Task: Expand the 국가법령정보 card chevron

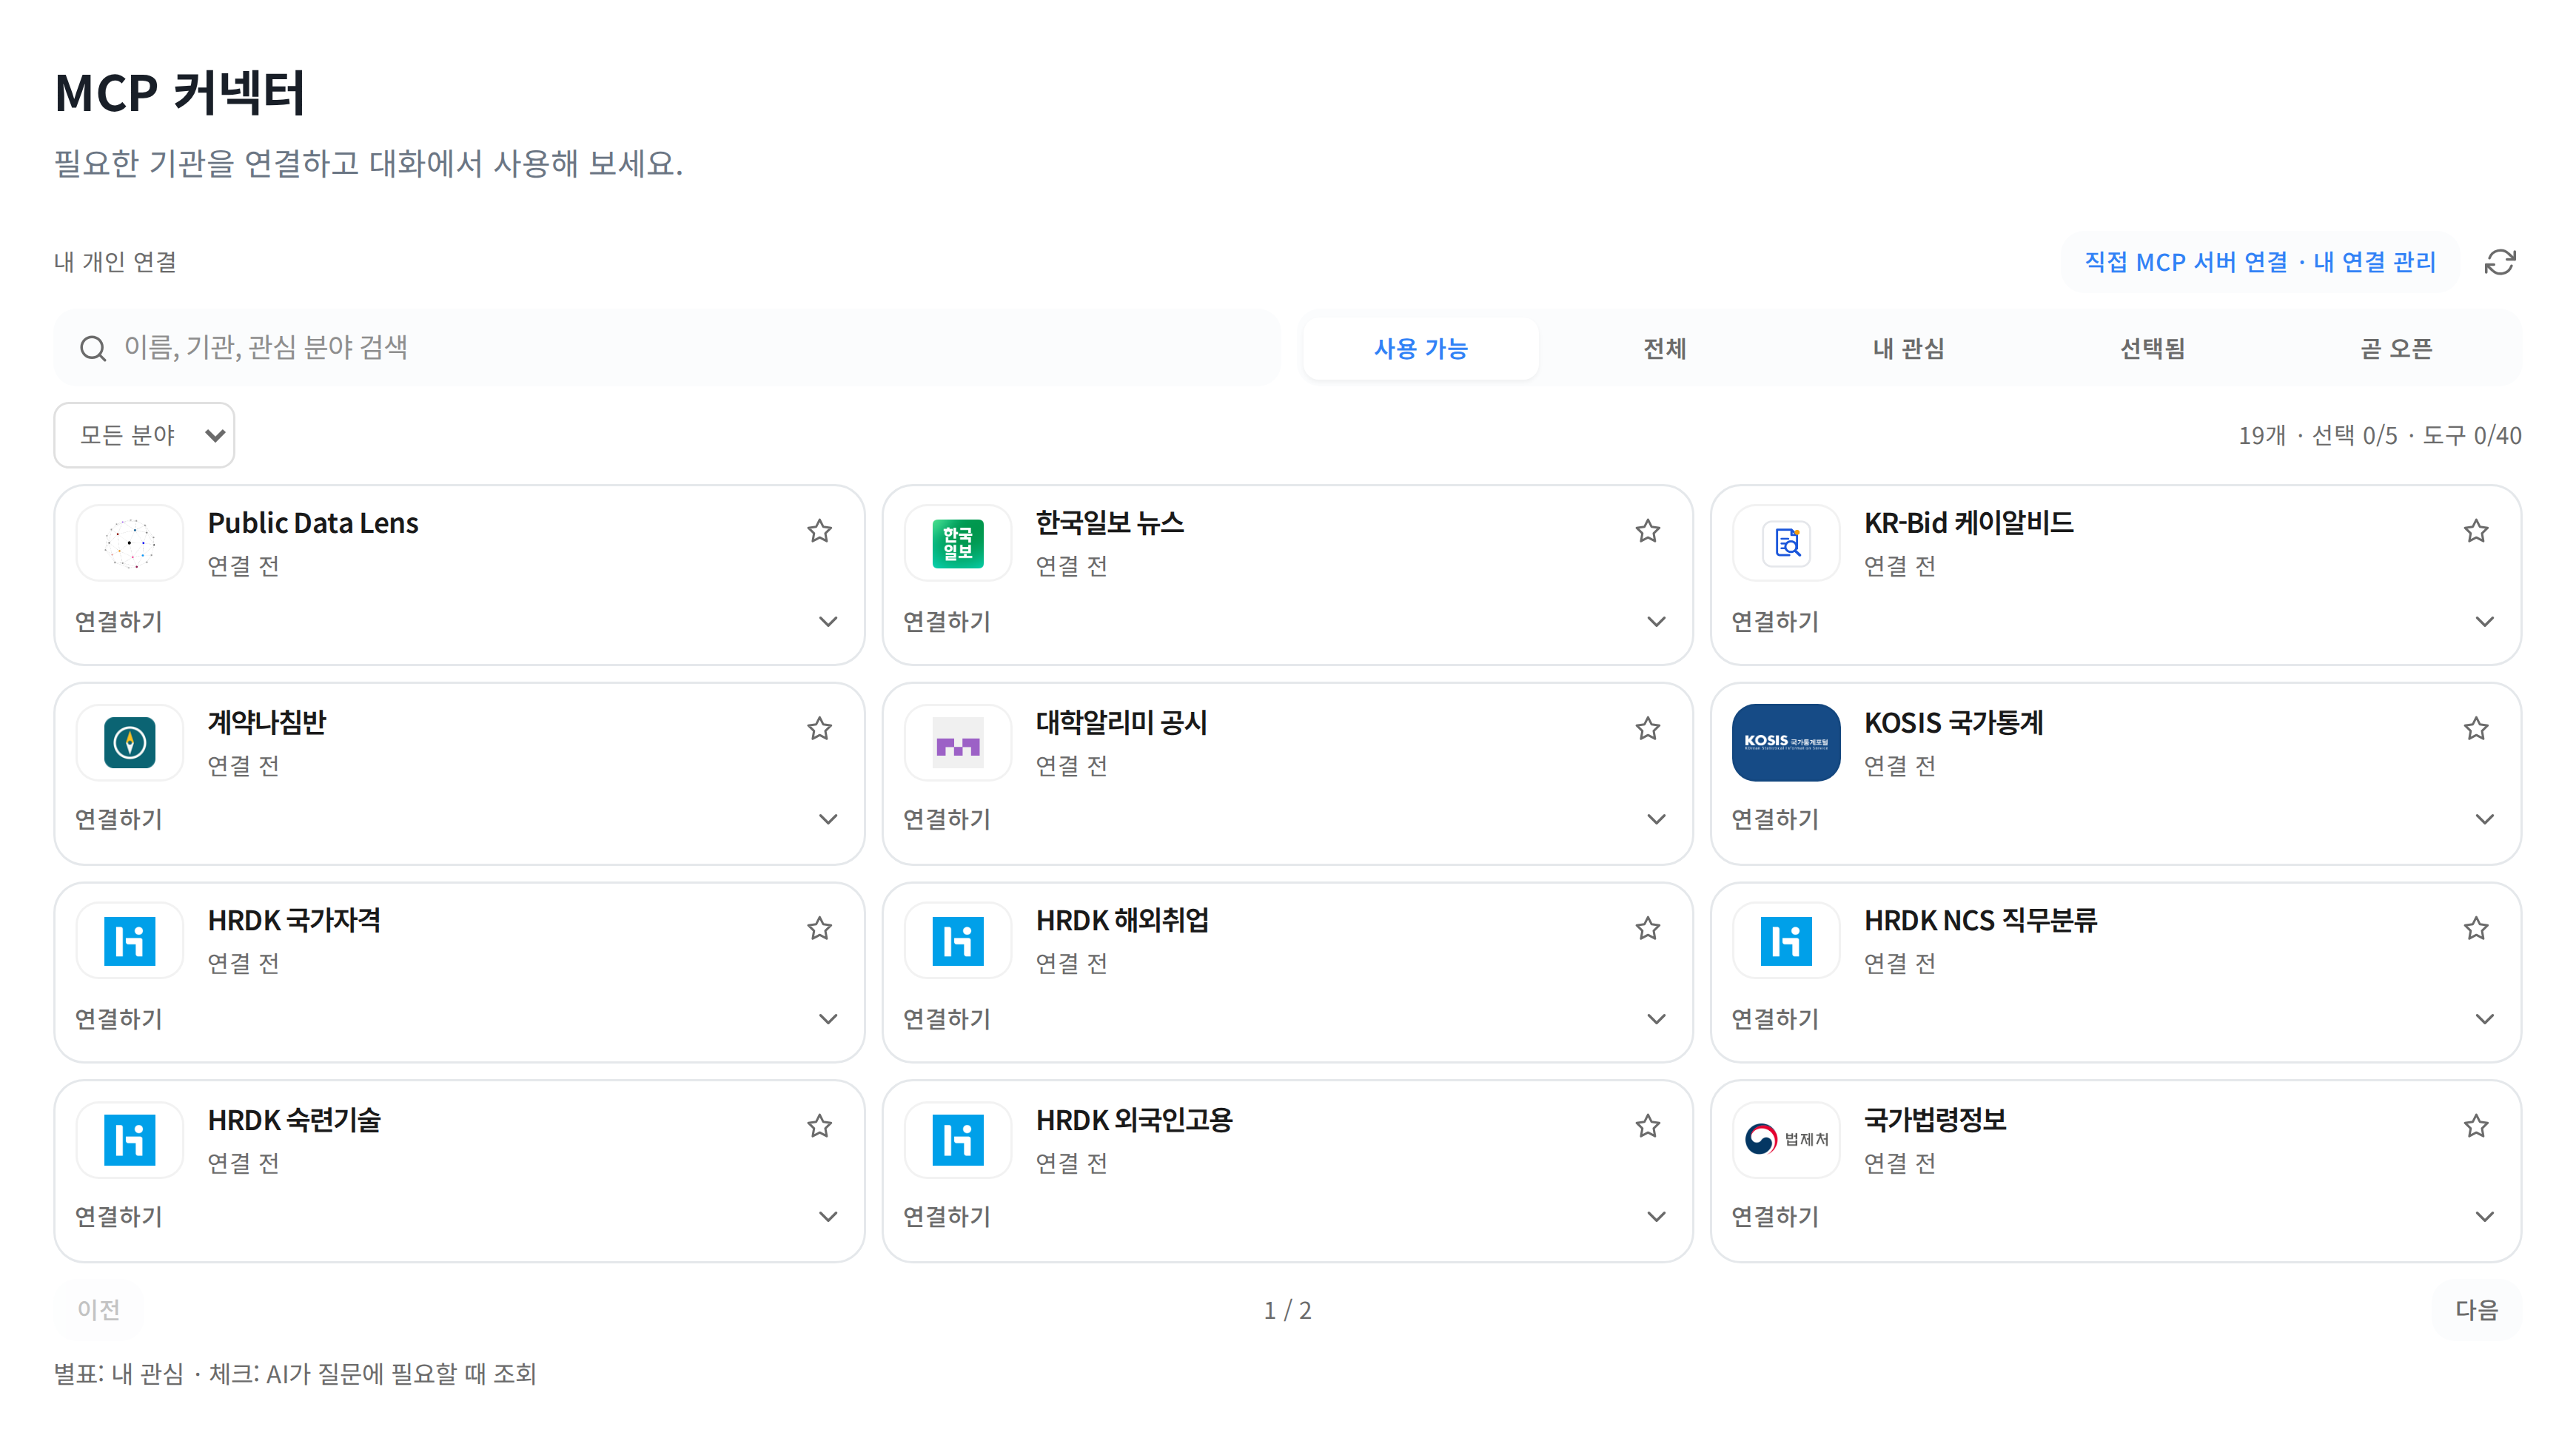Action: 2484,1217
